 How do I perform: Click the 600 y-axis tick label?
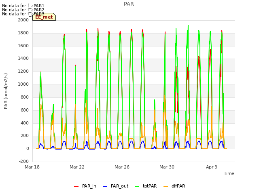tap(25, 110)
